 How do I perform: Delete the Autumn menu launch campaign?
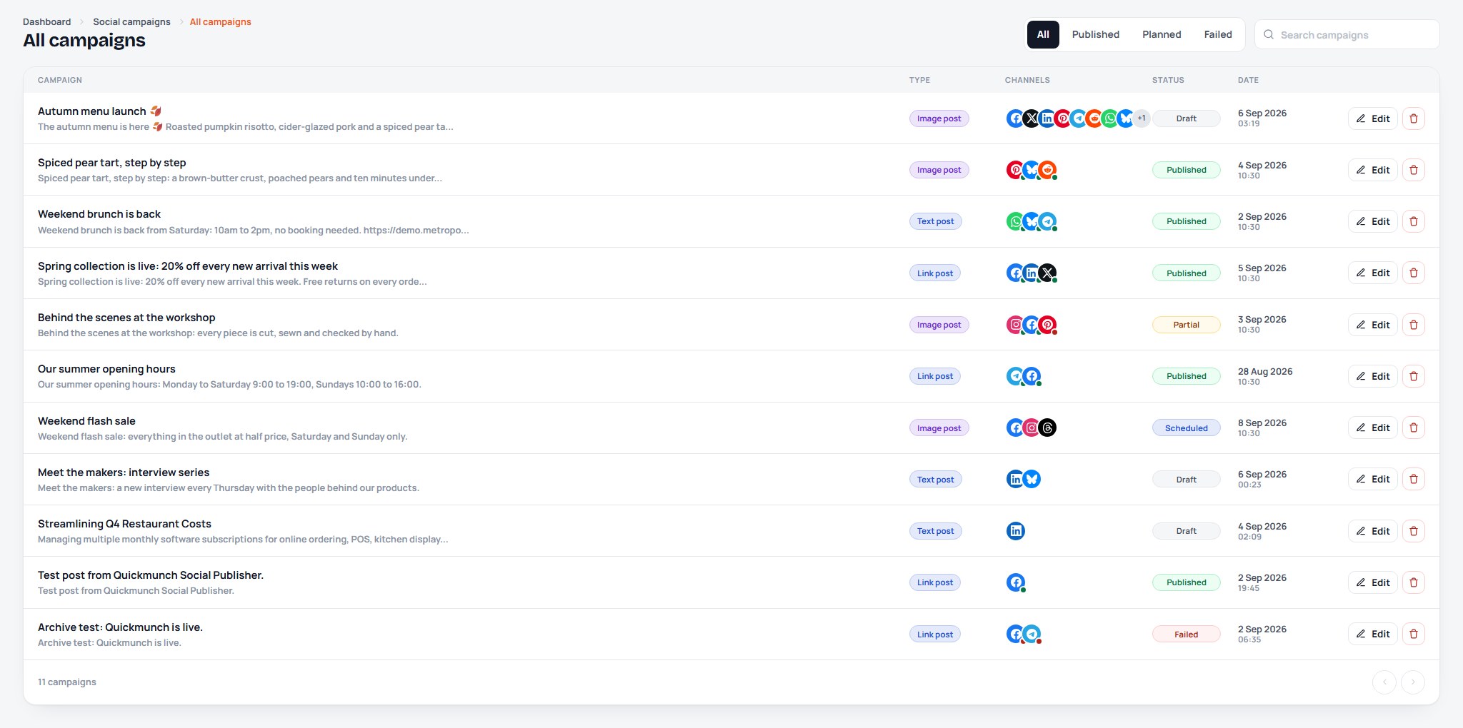click(x=1414, y=118)
